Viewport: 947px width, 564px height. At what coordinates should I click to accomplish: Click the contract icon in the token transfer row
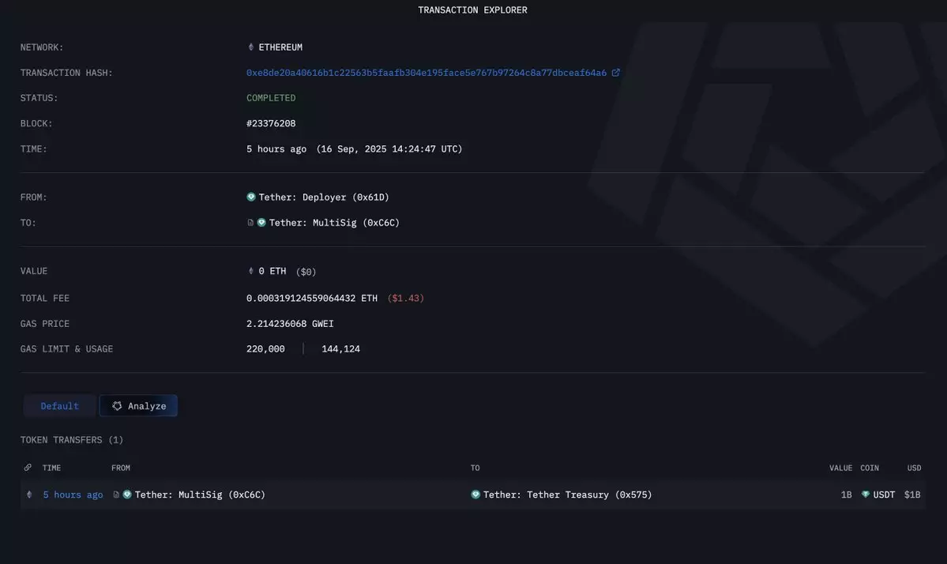click(x=116, y=494)
